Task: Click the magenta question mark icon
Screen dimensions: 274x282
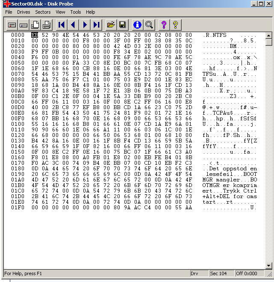Action: [x=164, y=25]
